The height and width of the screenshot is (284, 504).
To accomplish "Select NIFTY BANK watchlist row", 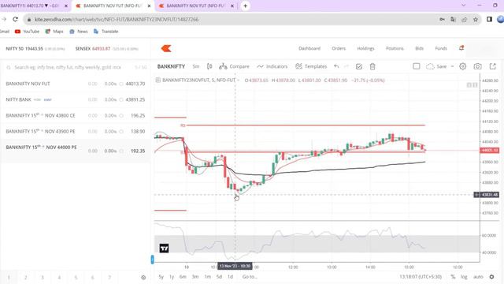I will click(x=75, y=99).
